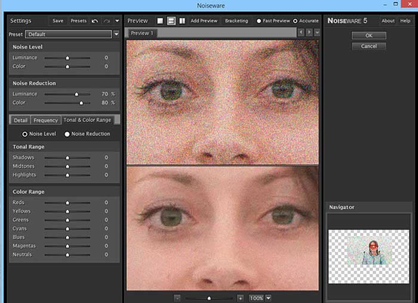Click the zoom in plus button

click(x=240, y=298)
